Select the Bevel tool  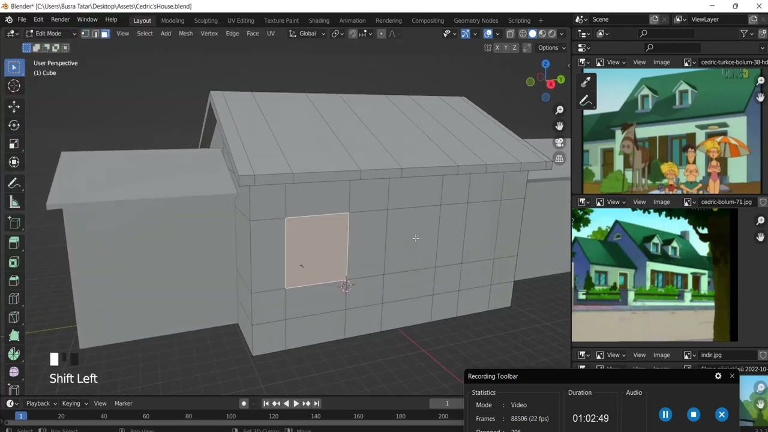coord(14,280)
